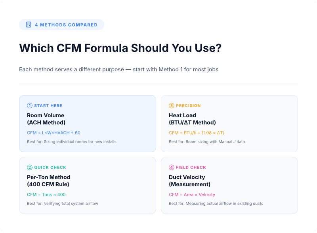The image size is (317, 233).
Task: Select the Heat Load (BTU/ΔT Method) card
Action: pos(229,123)
